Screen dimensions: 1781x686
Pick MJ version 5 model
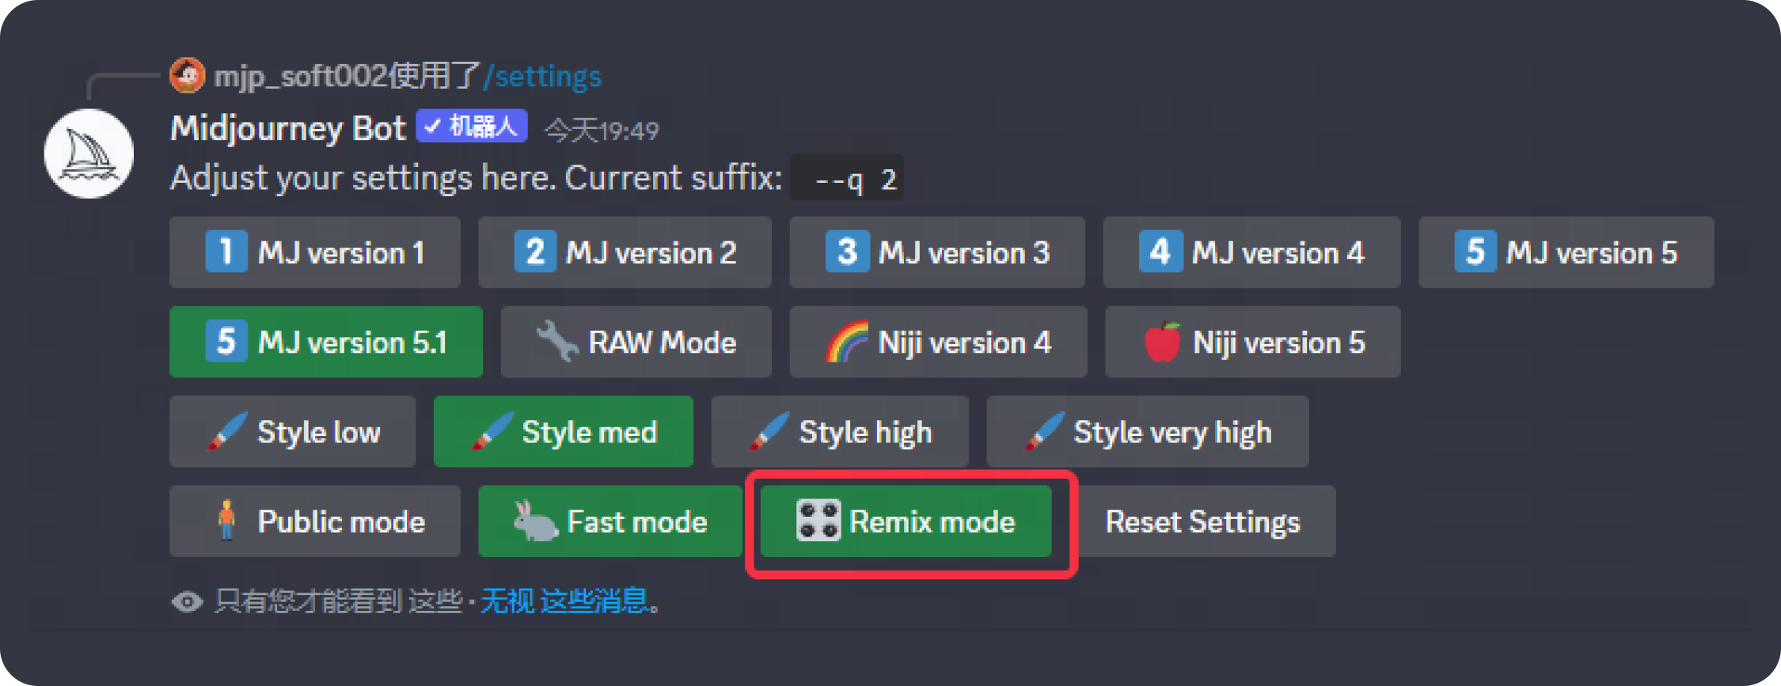coord(1565,252)
